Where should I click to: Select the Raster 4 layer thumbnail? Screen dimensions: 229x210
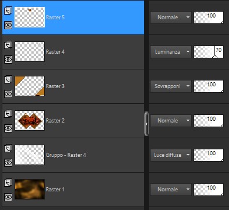click(x=30, y=52)
